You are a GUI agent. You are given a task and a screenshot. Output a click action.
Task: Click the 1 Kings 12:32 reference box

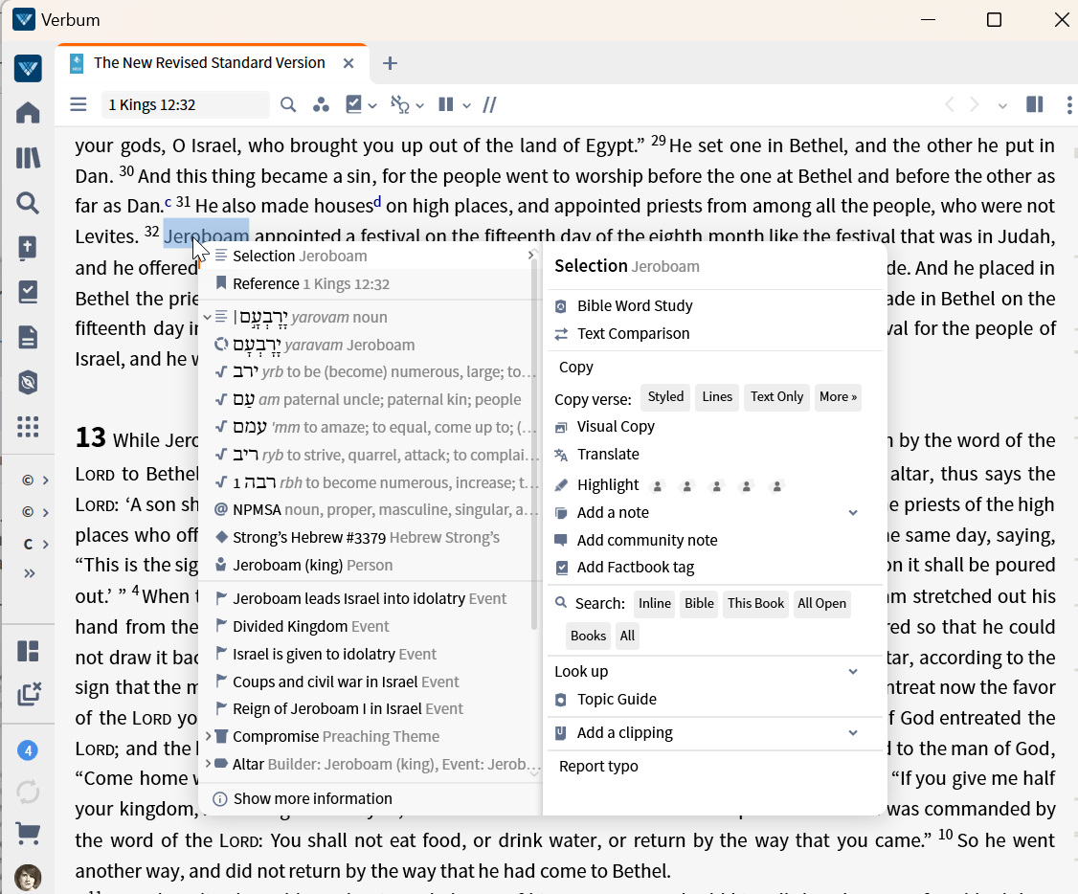point(185,104)
